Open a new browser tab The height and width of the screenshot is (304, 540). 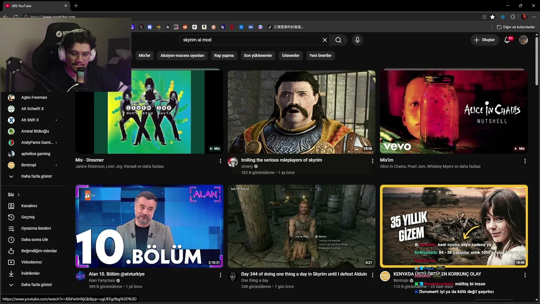coord(76,6)
